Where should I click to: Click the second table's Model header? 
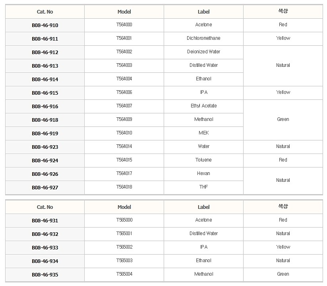coord(124,207)
